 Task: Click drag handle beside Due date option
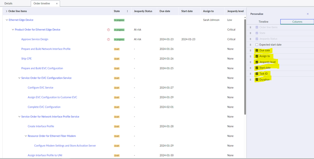pos(250,50)
